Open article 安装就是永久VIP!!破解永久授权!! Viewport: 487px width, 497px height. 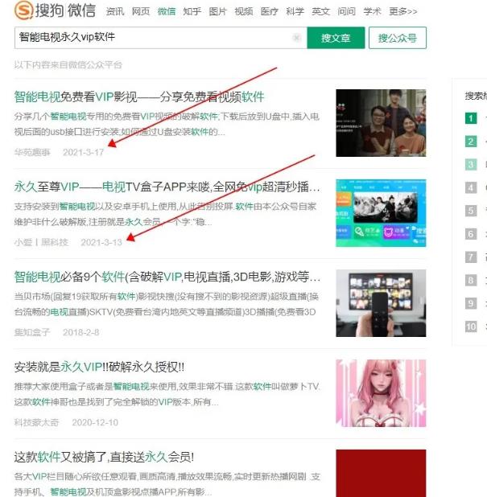click(99, 367)
